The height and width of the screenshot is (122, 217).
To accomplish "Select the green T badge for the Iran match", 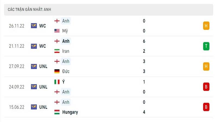I will (x=206, y=46).
